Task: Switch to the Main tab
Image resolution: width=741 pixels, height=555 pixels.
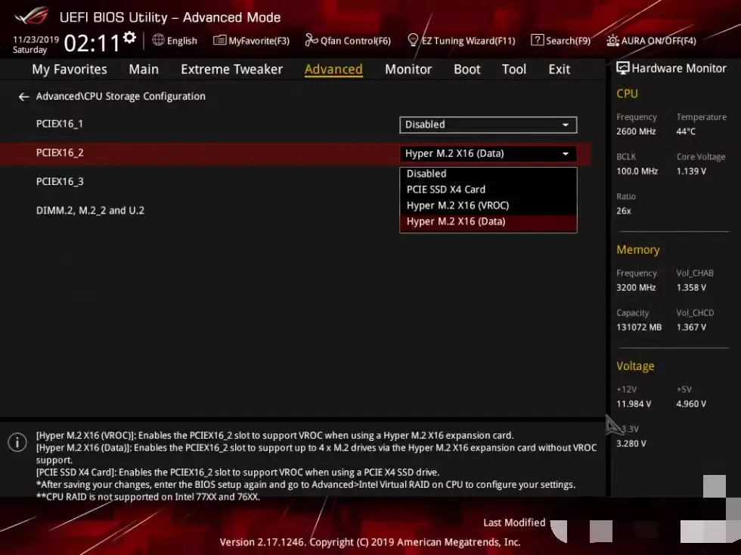Action: pos(144,69)
